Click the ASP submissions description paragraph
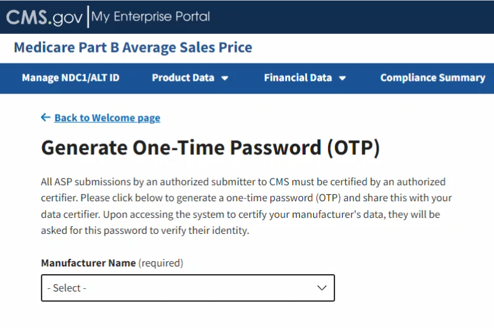Viewport: 494px width, 328px height. coord(243,206)
